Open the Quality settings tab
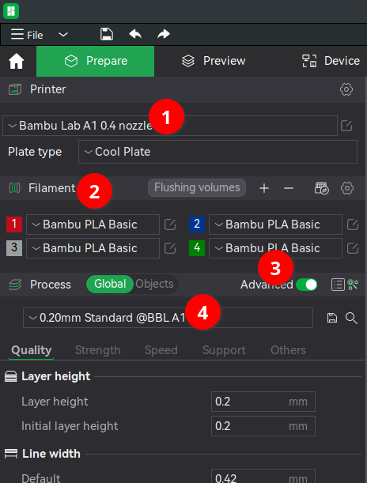The image size is (367, 483). pos(32,350)
